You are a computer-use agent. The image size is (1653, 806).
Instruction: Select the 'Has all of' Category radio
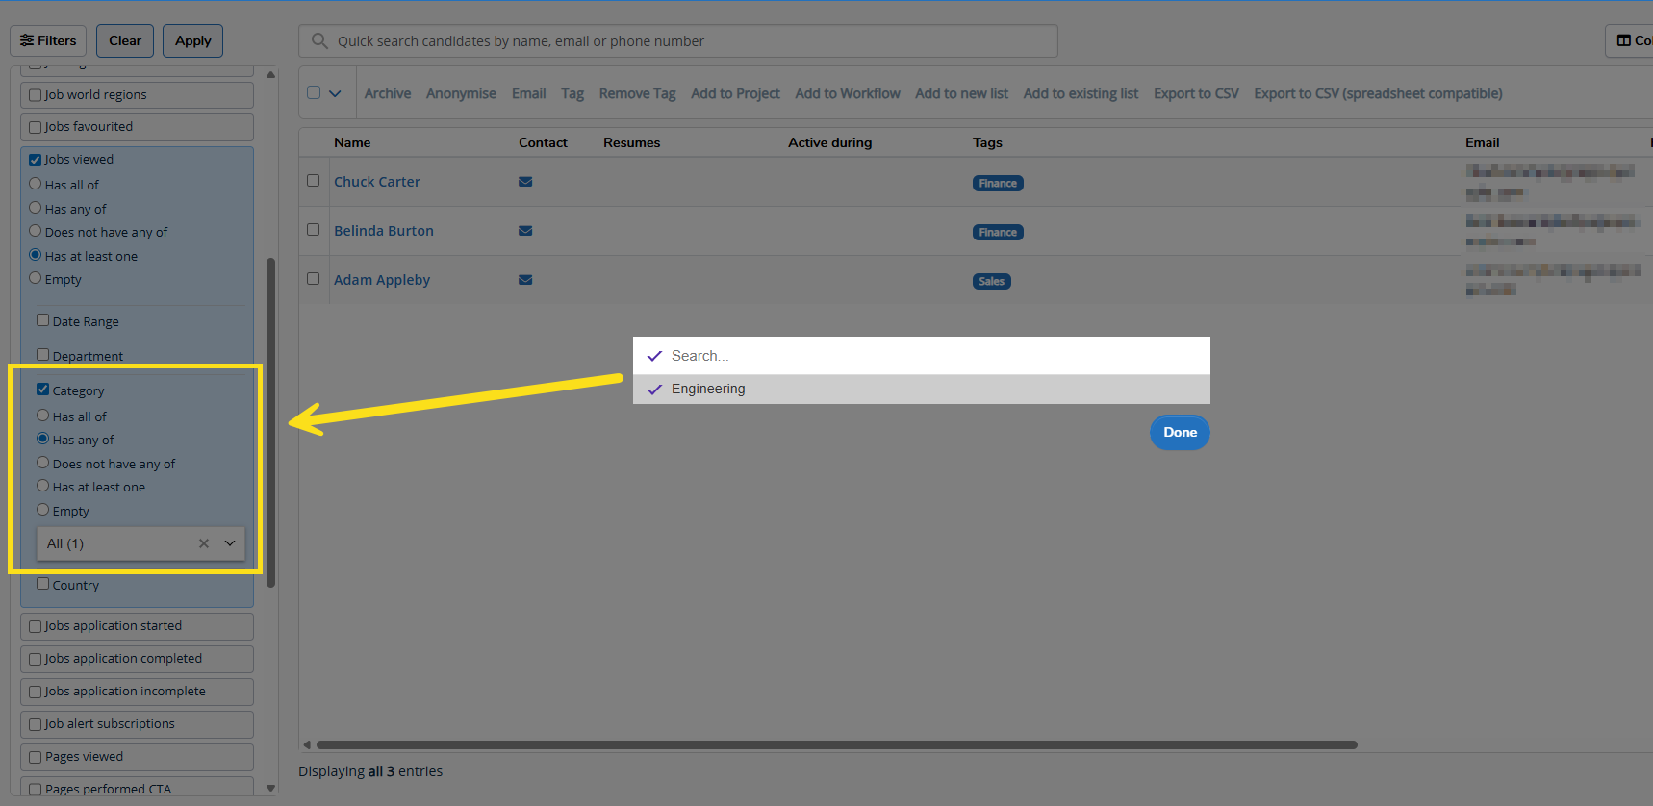point(43,416)
